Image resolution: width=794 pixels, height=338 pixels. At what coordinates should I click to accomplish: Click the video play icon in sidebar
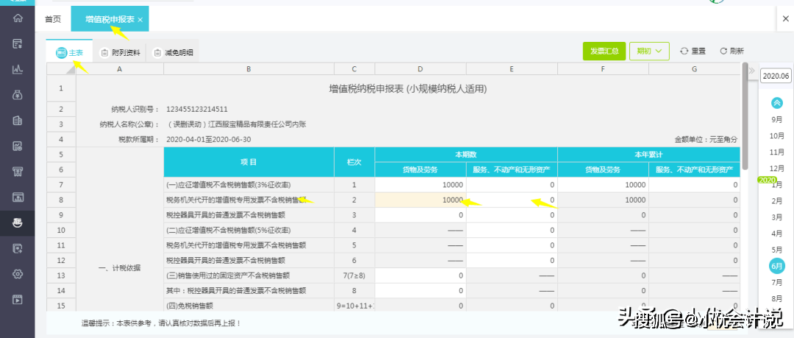point(17,300)
